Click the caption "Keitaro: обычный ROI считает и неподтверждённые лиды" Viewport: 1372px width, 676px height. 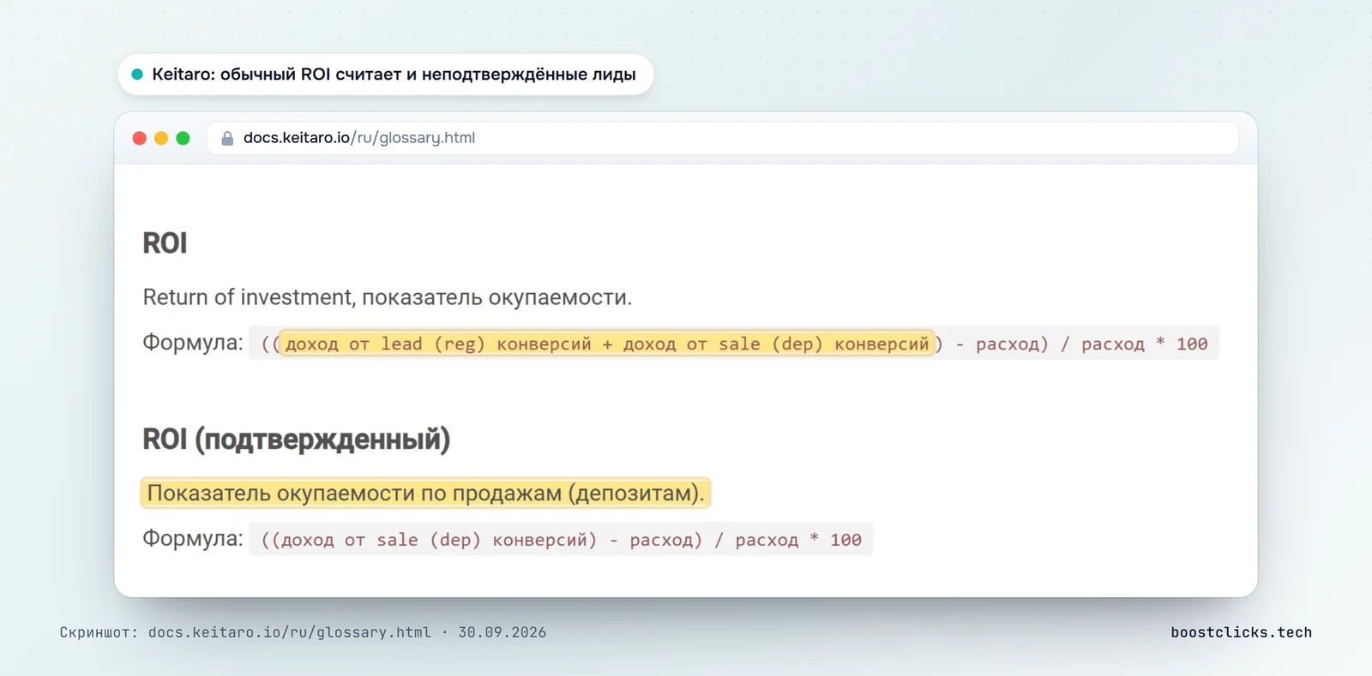pos(394,75)
